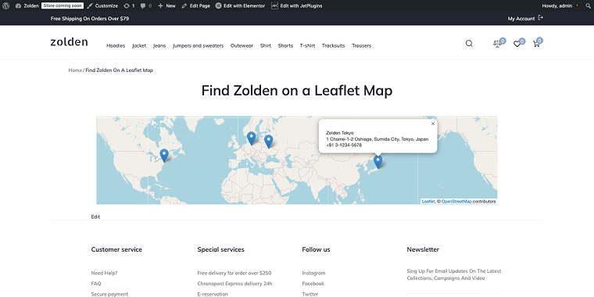Viewport: 594px width, 297px height.
Task: Open the compare scales icon
Action: click(x=497, y=44)
